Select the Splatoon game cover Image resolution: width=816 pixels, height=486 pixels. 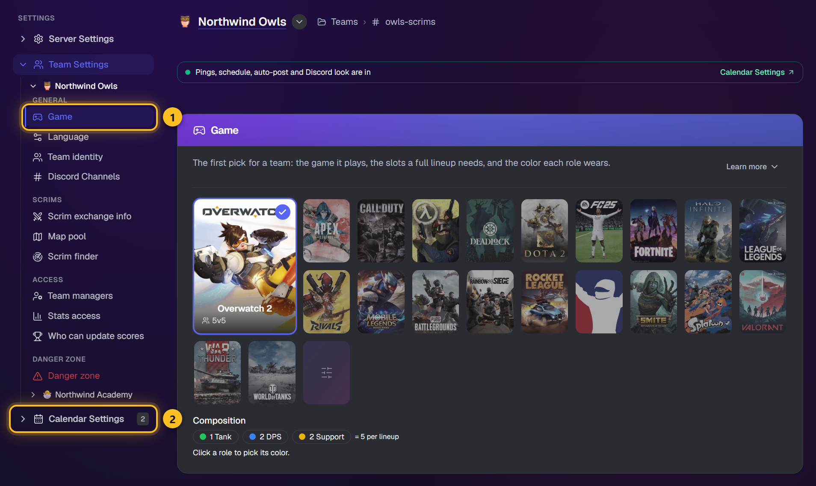point(708,302)
